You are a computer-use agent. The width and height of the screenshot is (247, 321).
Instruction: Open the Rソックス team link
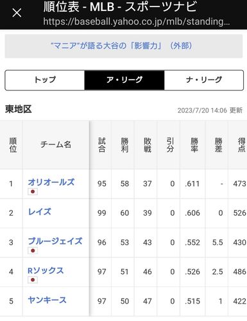(x=46, y=270)
